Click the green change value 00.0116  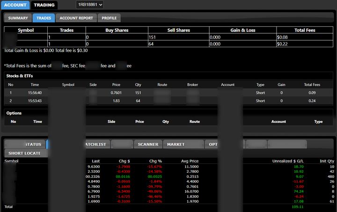(x=123, y=176)
